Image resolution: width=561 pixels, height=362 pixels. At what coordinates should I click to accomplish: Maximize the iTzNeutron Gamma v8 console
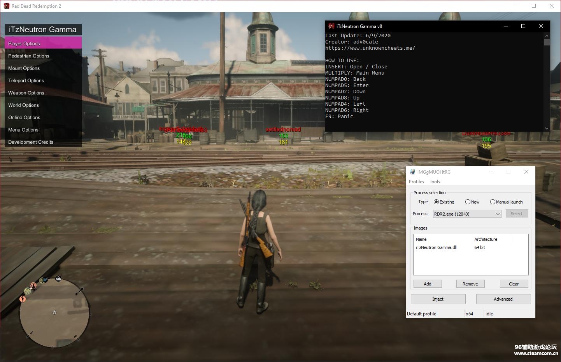pyautogui.click(x=523, y=26)
